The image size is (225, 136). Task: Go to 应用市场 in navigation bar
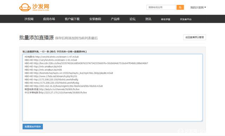[49, 19]
